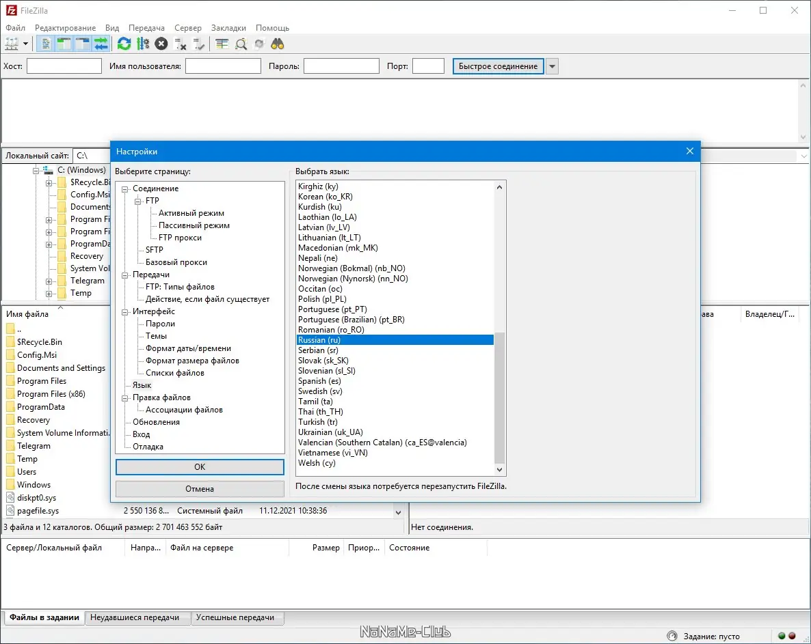
Task: Open the filename filters icon
Action: 222,44
